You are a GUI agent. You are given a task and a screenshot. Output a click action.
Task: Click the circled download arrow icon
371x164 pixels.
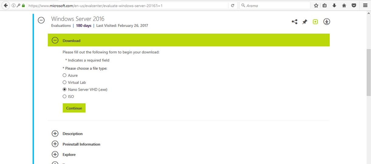327,22
